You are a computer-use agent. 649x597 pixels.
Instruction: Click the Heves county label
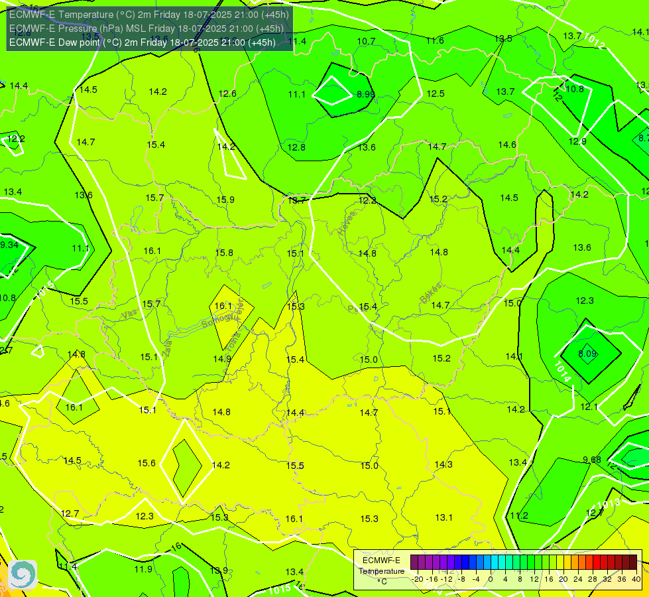pos(347,224)
